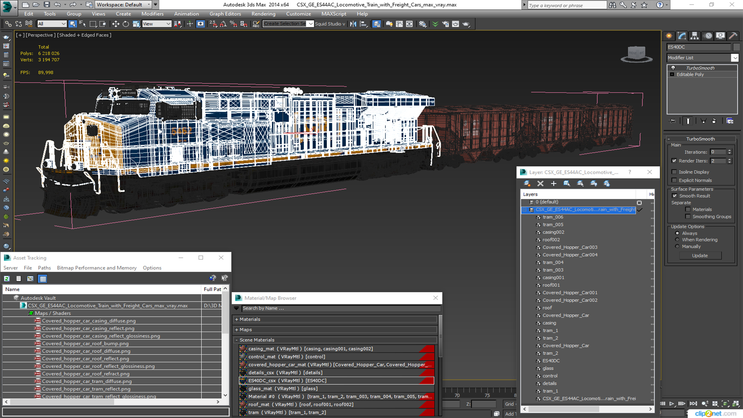Select the Rotate transform tool
The image size is (743, 418).
coord(126,24)
